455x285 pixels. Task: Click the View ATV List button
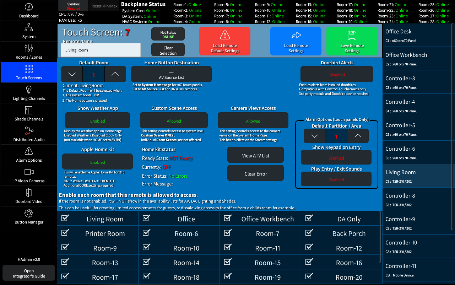click(x=255, y=155)
